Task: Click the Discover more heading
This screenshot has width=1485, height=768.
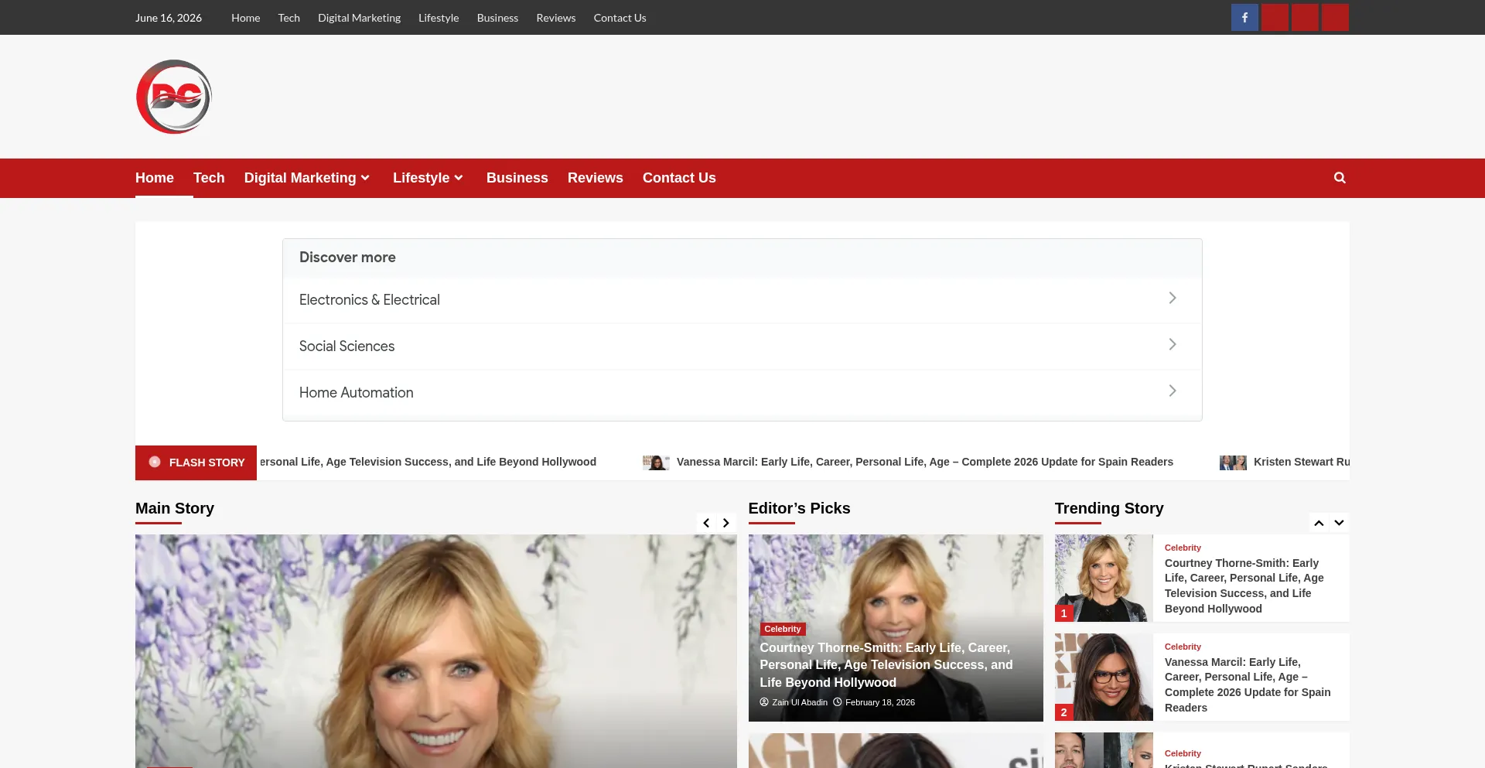Action: click(x=347, y=258)
